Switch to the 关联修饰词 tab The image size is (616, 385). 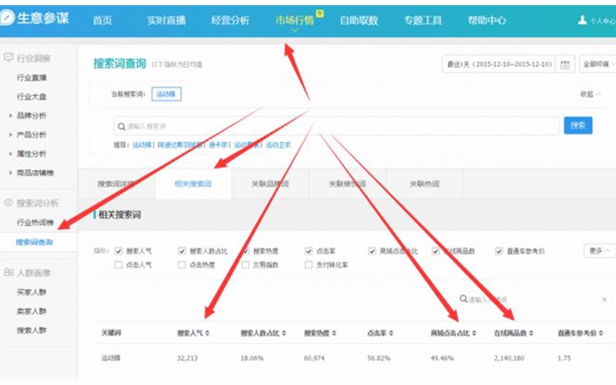tap(347, 184)
